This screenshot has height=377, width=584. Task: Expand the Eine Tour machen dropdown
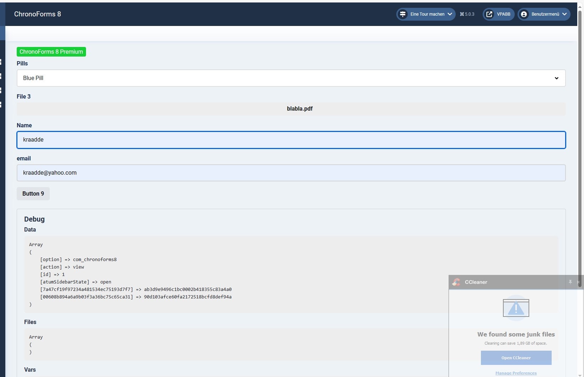click(450, 14)
